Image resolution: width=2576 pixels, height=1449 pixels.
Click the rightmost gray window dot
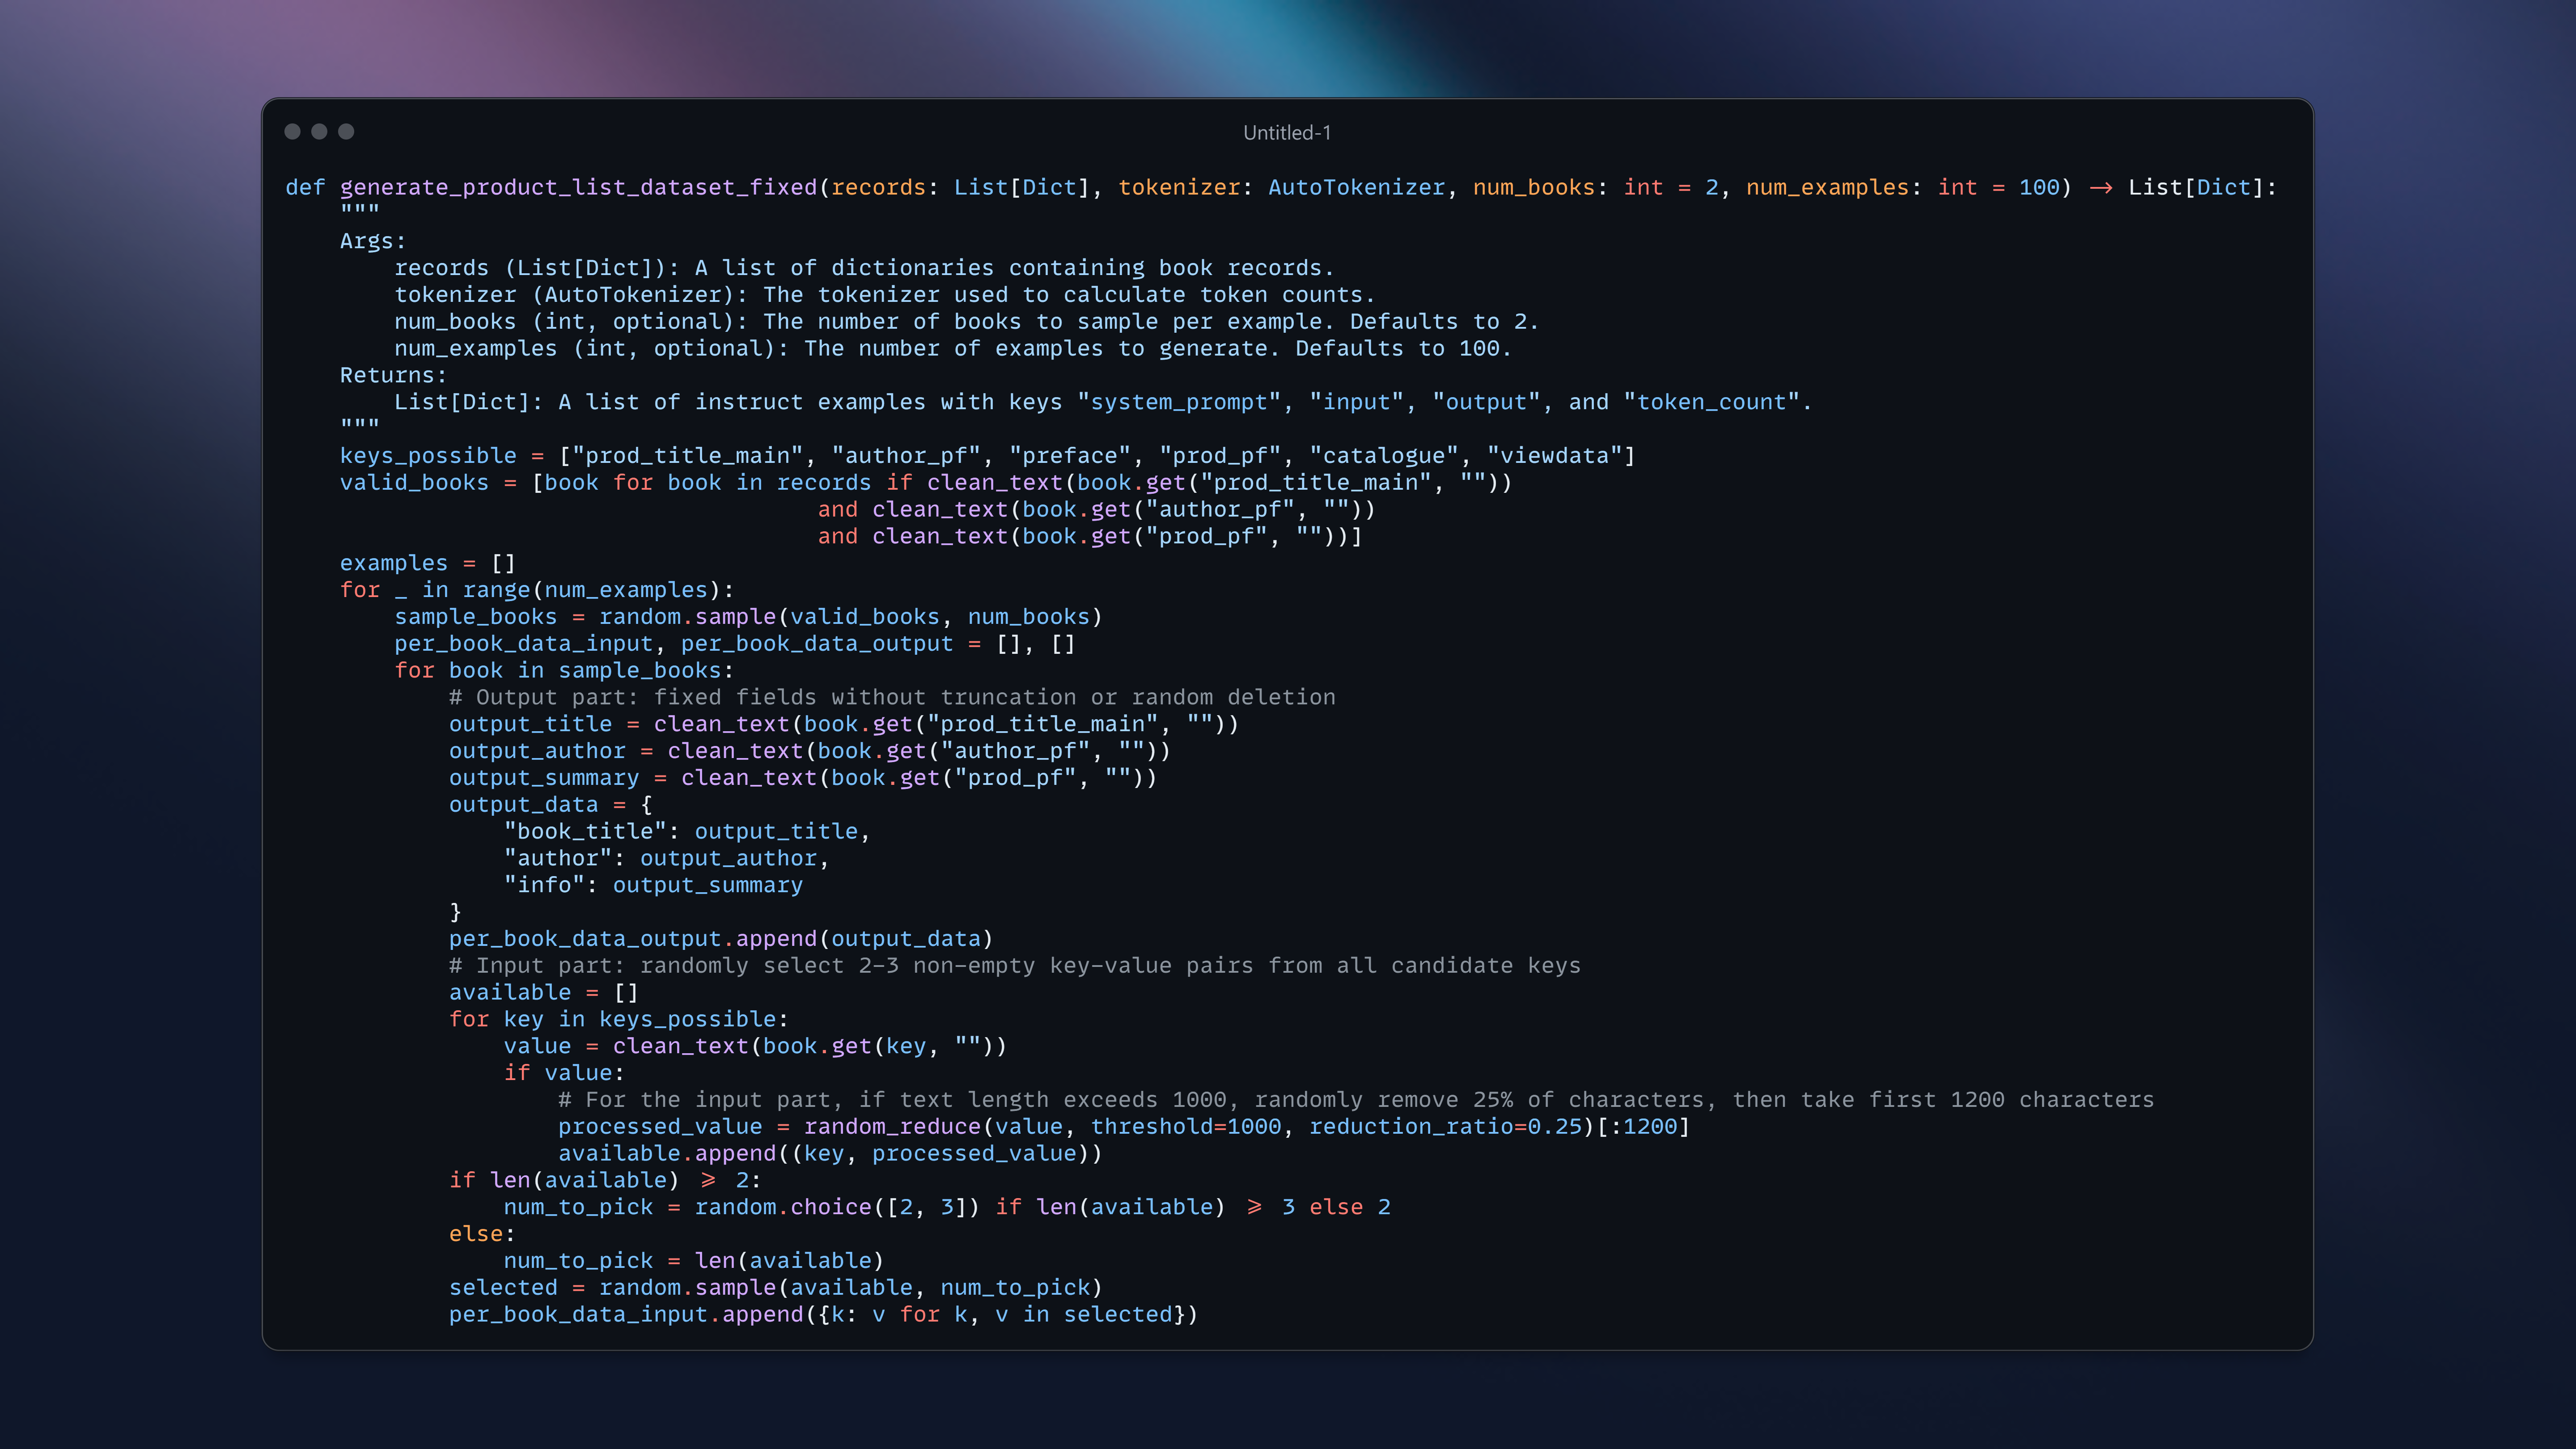[x=346, y=131]
